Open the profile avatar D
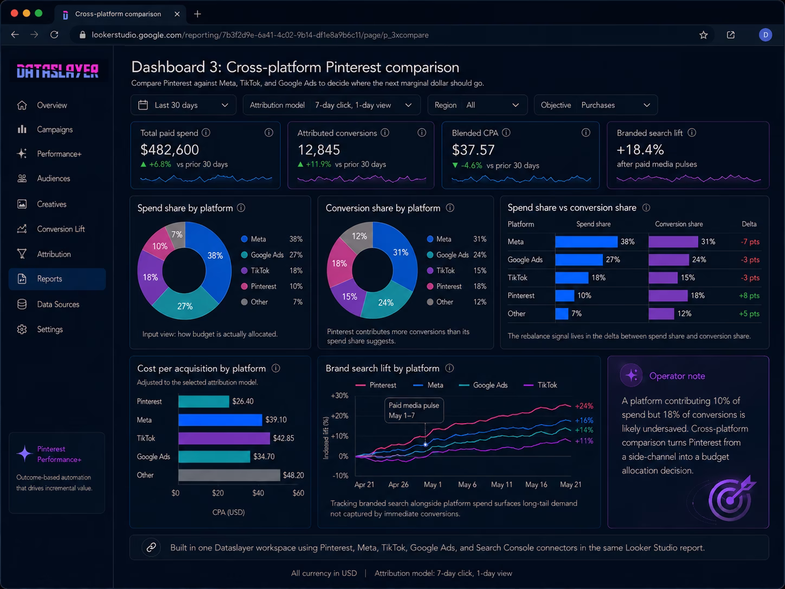The height and width of the screenshot is (589, 785). click(x=765, y=35)
